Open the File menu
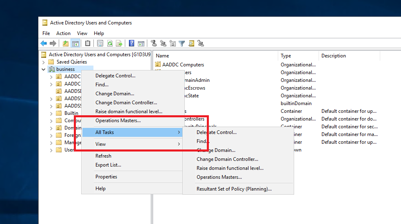The width and height of the screenshot is (401, 224). coord(46,33)
